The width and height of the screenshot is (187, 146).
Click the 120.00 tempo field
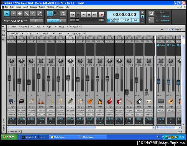click(x=126, y=21)
